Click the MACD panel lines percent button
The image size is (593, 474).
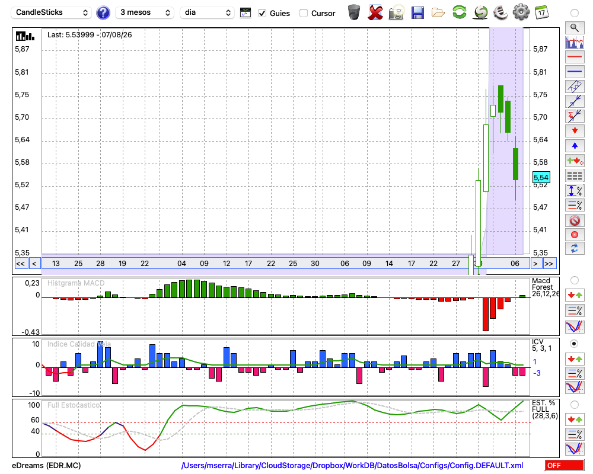[x=575, y=310]
